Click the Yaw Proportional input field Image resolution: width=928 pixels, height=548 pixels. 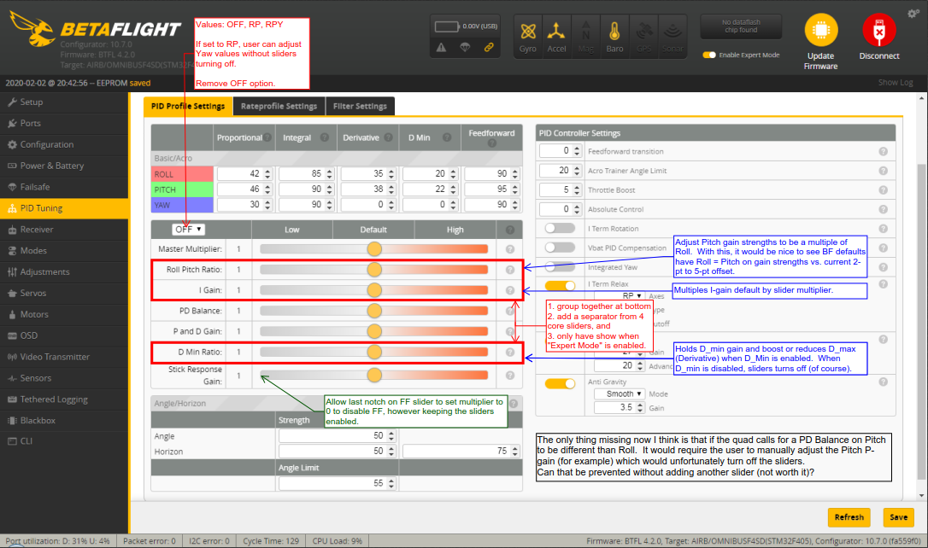click(244, 205)
